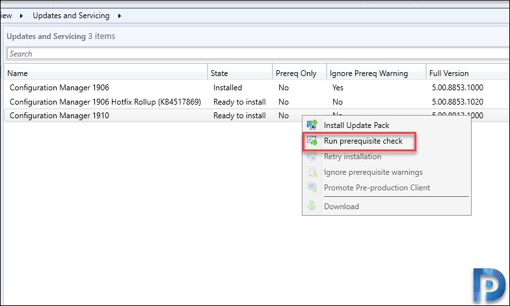Click Ready to install for Hotfix Rollup
This screenshot has height=306, width=510.
click(x=239, y=101)
